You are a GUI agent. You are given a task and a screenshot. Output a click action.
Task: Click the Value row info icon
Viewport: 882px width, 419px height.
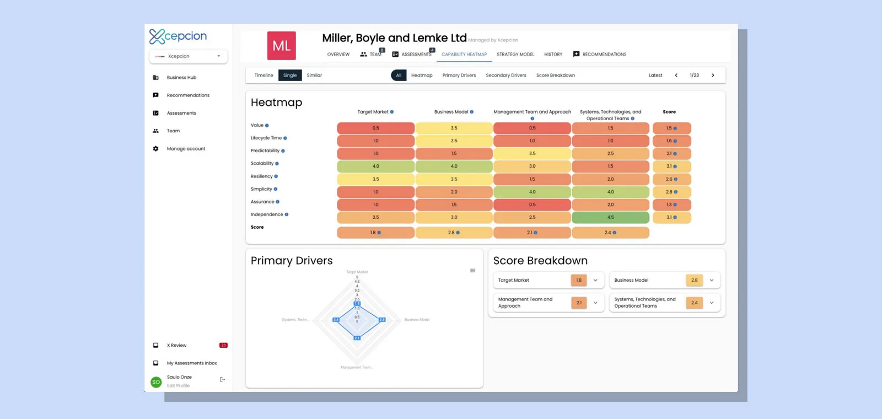(267, 126)
